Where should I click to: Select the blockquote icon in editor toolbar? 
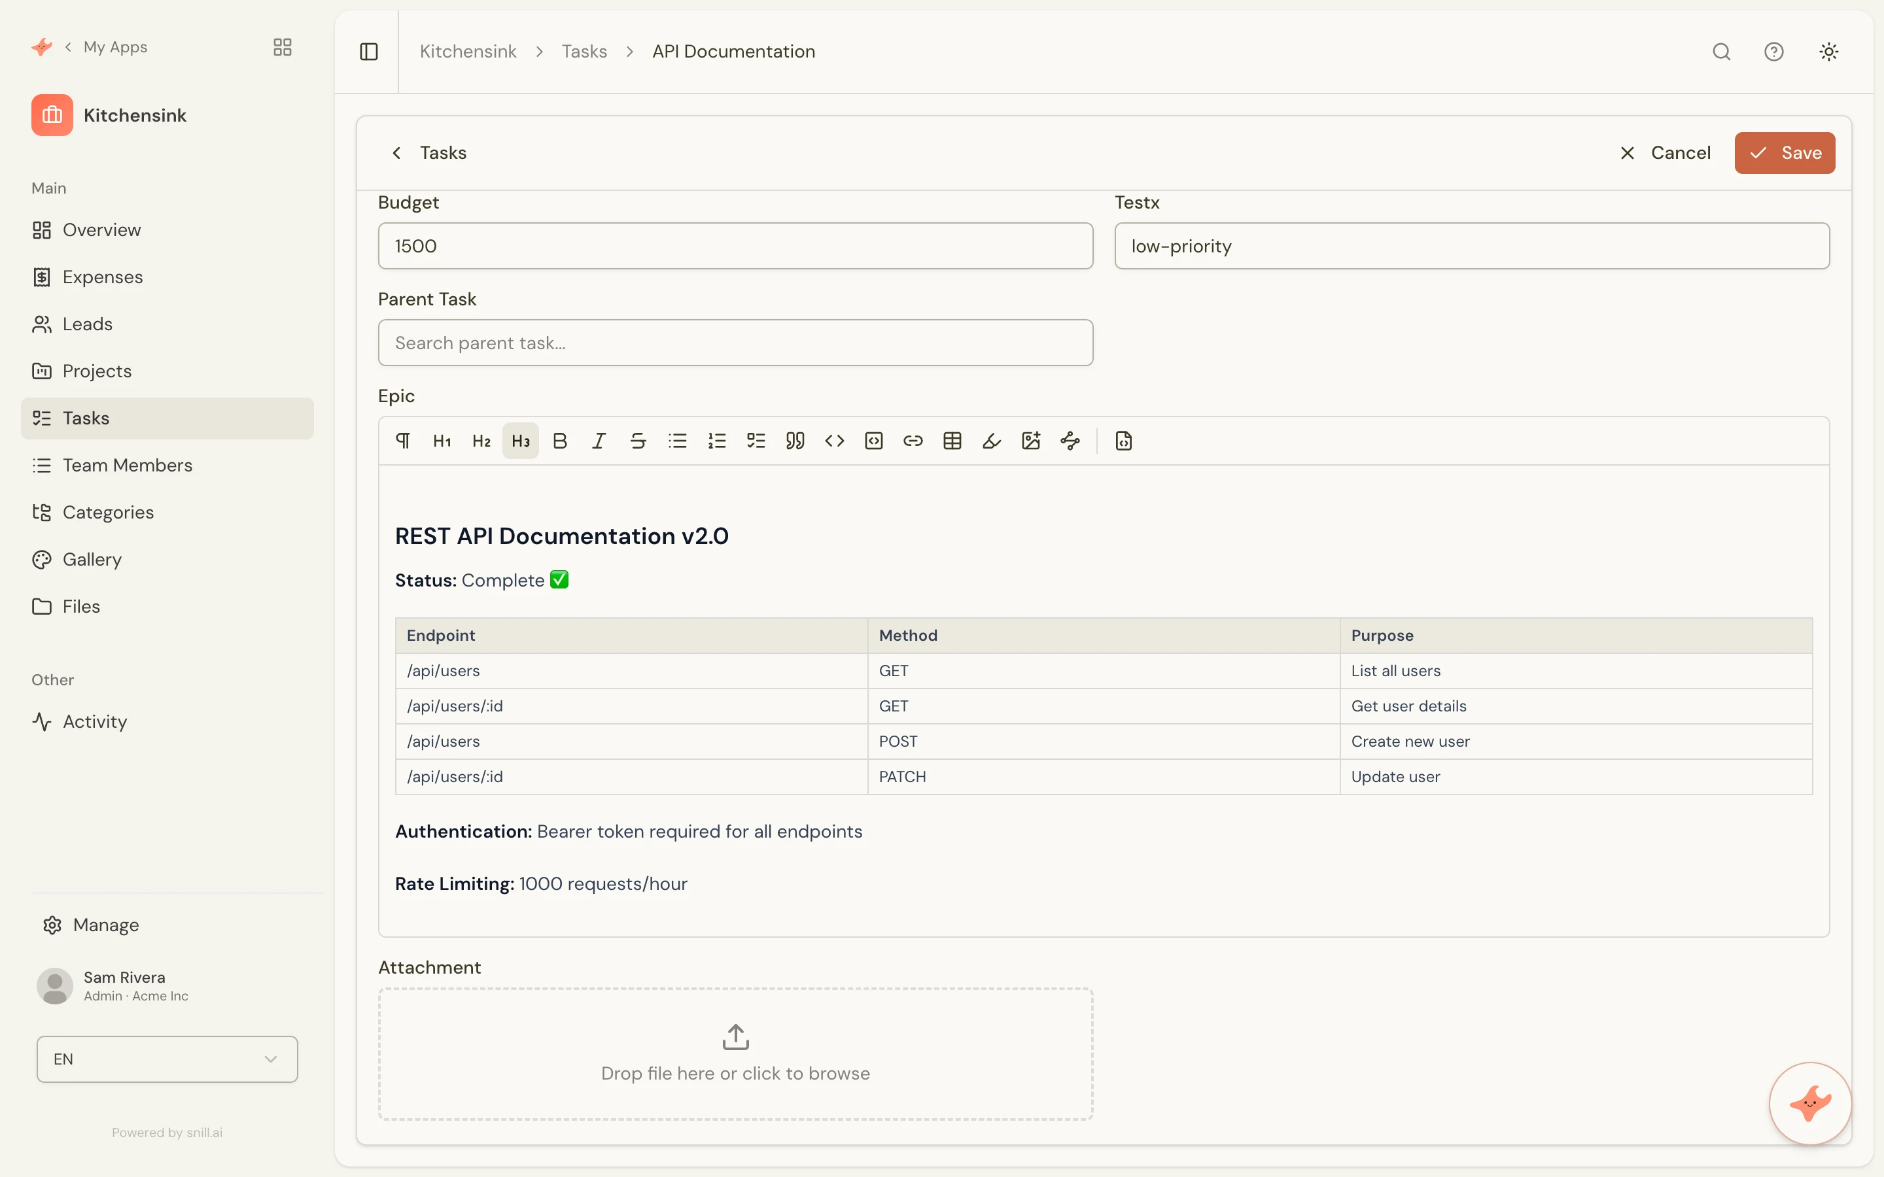[x=795, y=441]
